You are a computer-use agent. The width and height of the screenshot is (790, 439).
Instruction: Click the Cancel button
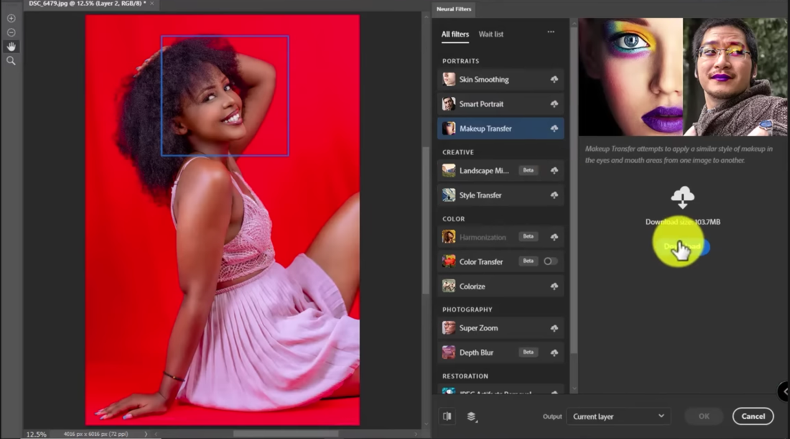point(752,416)
